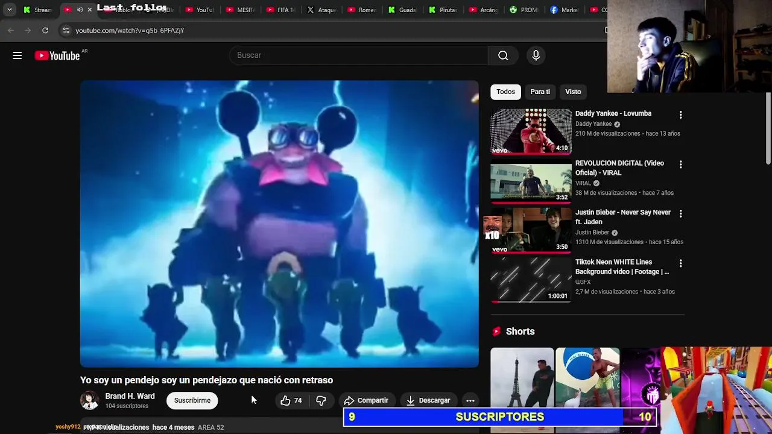Image resolution: width=772 pixels, height=434 pixels.
Task: Switch to the X Ataque tab
Action: tap(321, 10)
